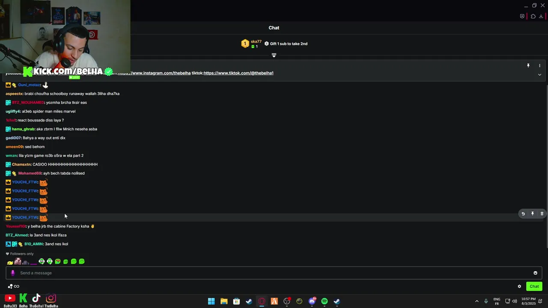548x308 pixels.
Task: Switch ENG FR input language
Action: tap(497, 301)
